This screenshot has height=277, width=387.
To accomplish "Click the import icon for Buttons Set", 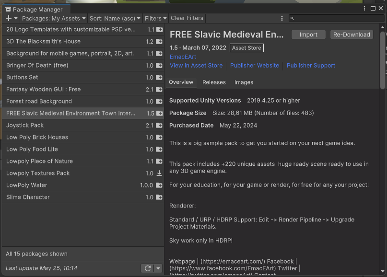I will pyautogui.click(x=159, y=78).
